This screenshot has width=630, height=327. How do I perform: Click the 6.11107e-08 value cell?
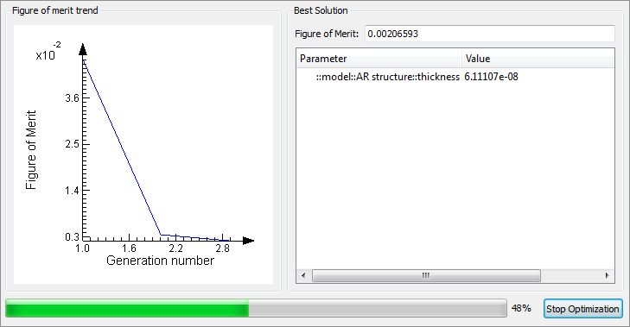pos(491,77)
